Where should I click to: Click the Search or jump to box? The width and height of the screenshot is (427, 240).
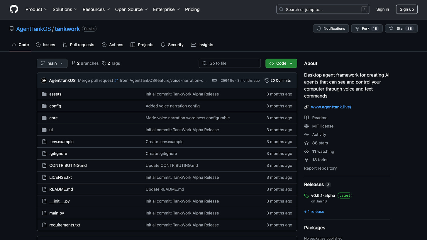coord(323,9)
